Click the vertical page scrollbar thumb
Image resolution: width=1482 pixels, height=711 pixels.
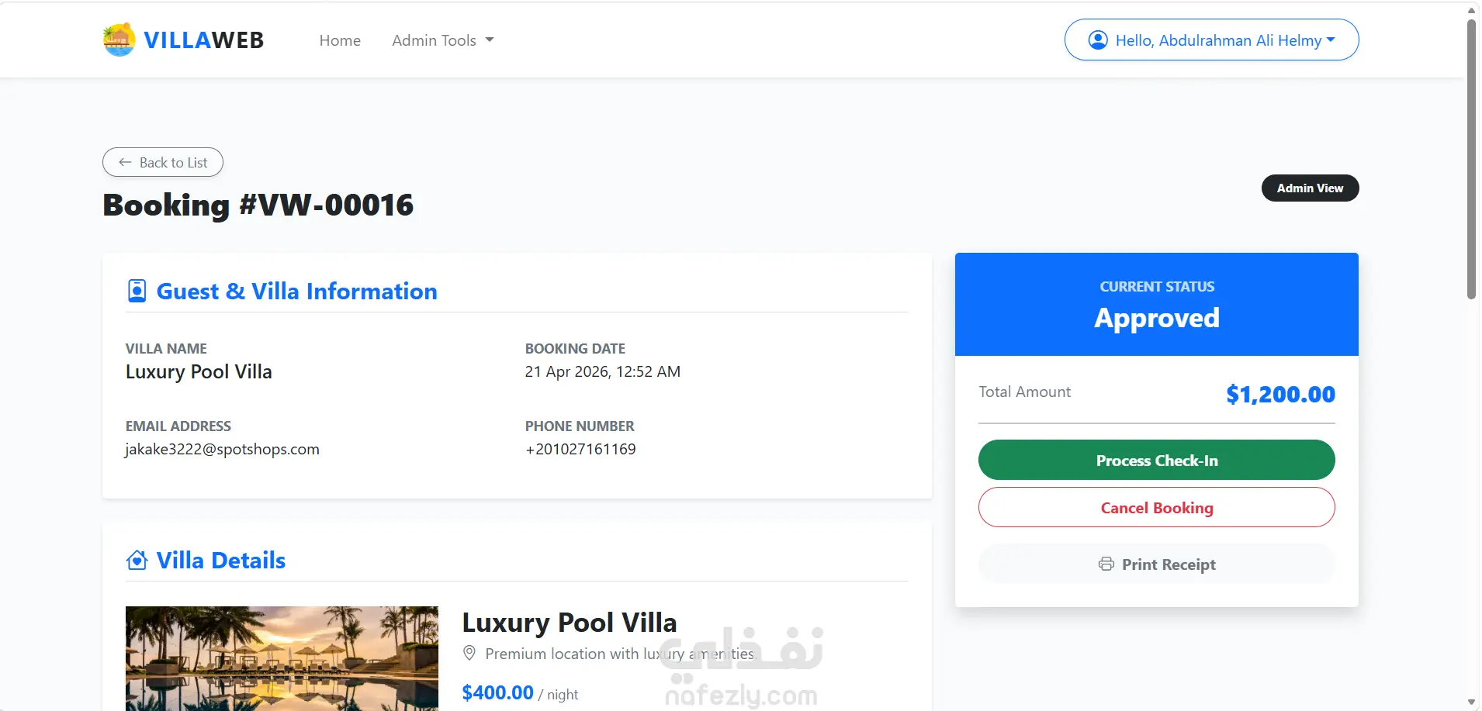pos(1472,159)
